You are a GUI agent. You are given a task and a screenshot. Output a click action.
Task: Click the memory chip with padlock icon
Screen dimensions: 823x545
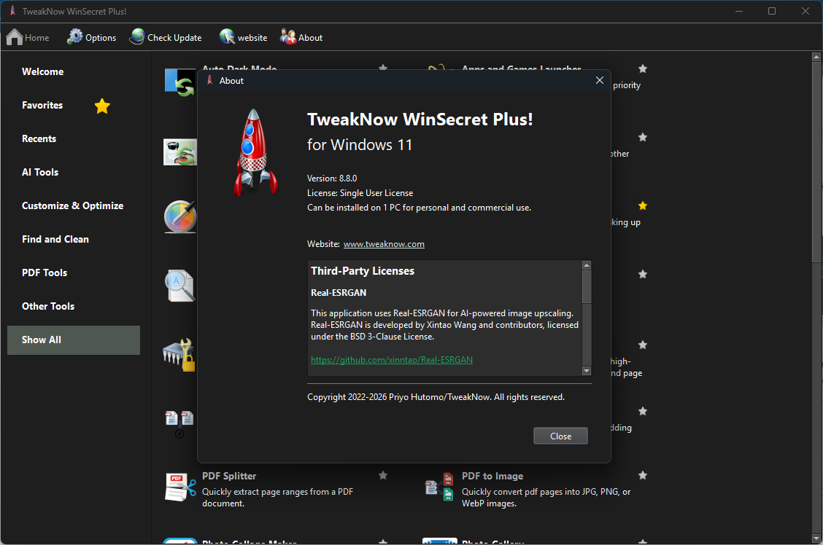179,355
